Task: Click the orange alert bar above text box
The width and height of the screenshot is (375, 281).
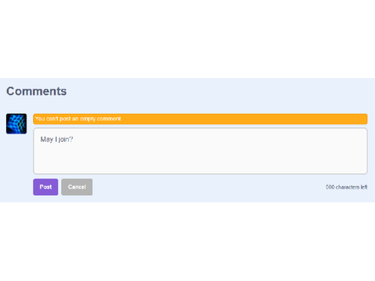Action: pyautogui.click(x=200, y=119)
